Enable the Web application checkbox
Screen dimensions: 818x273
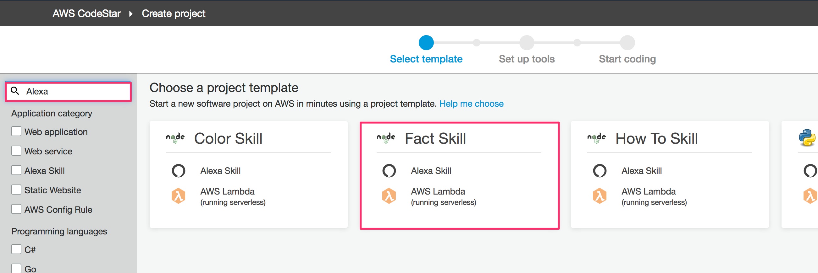click(16, 131)
